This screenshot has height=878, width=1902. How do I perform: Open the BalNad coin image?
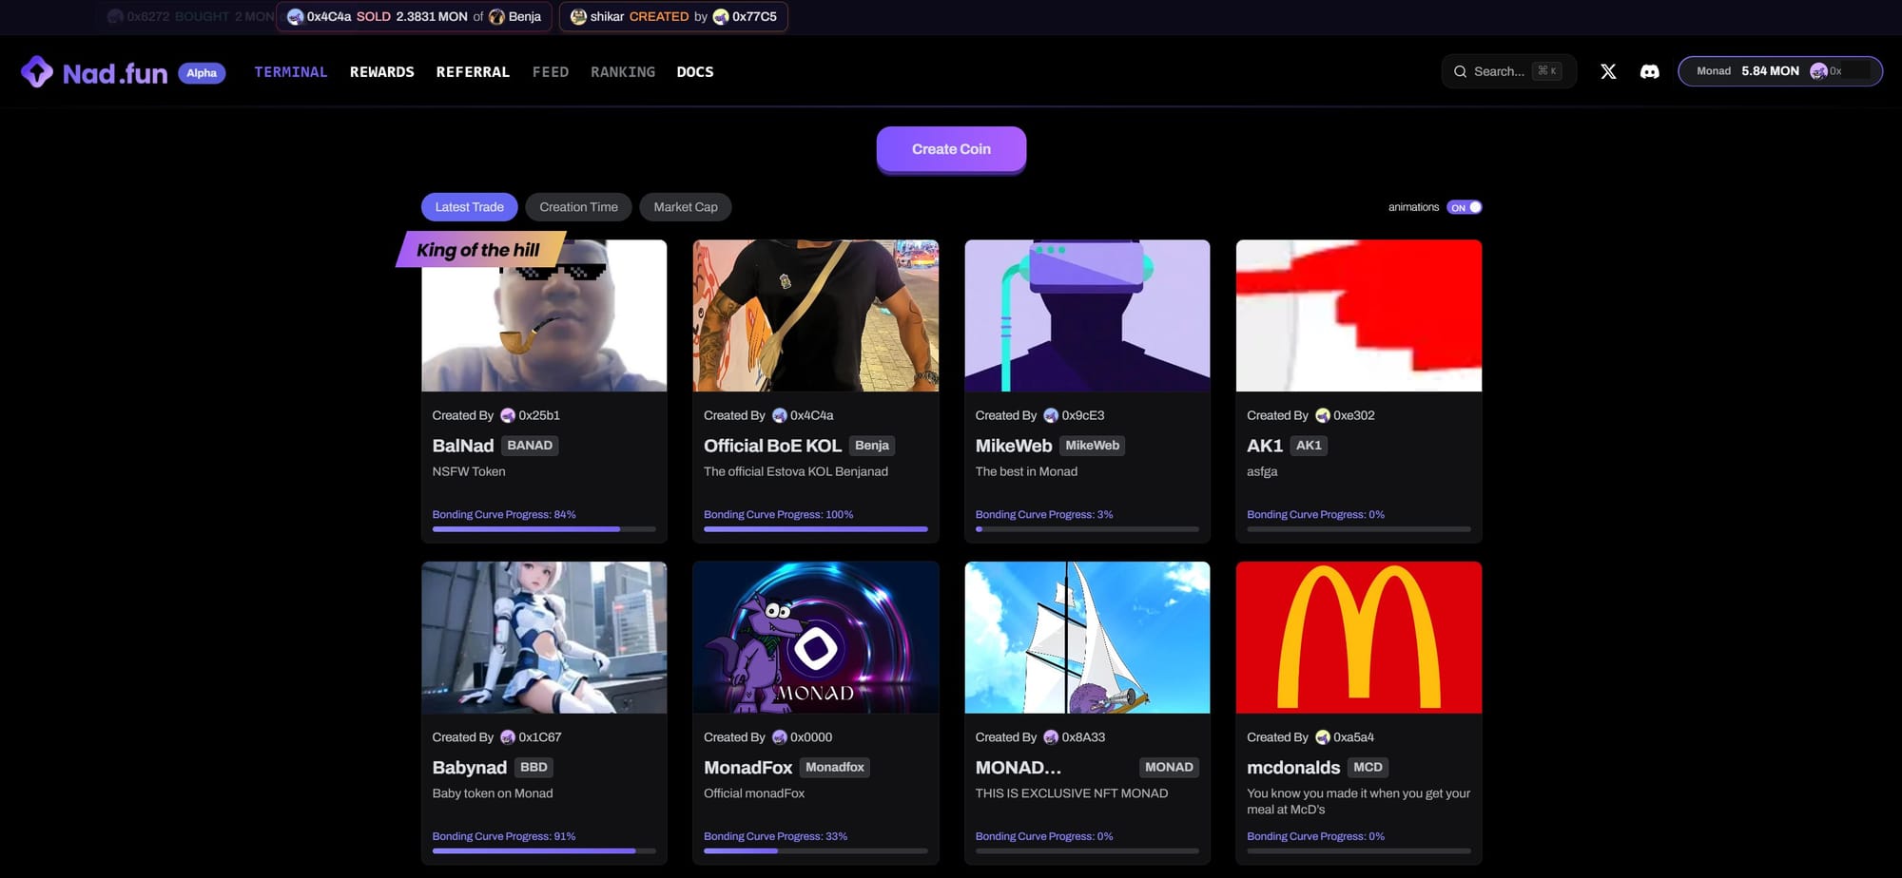[x=544, y=315]
